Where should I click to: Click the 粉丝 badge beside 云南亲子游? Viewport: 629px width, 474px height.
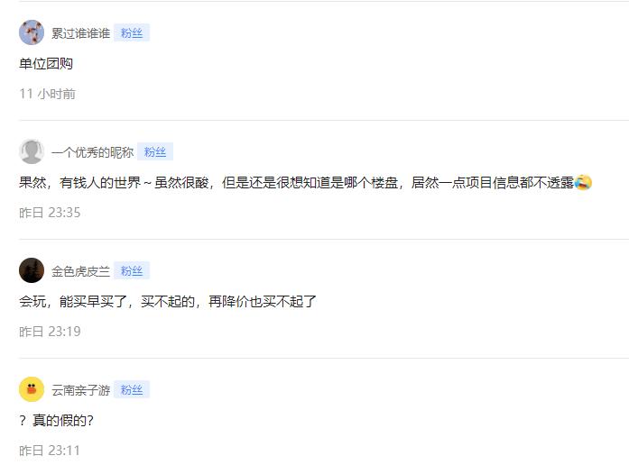(132, 390)
